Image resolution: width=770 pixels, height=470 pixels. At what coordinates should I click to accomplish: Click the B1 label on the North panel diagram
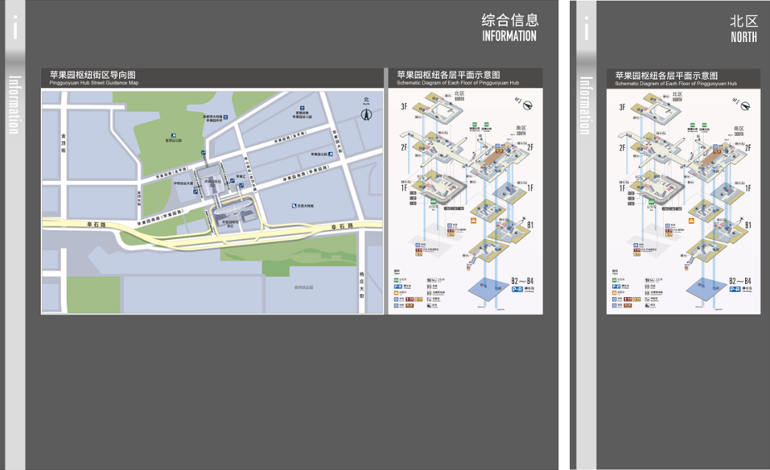(747, 225)
